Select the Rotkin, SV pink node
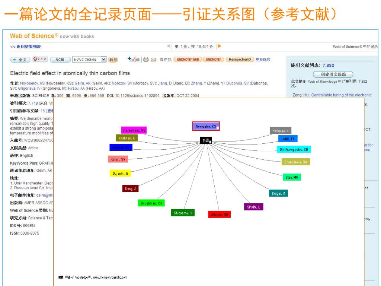Image resolution: width=381 pixels, height=286 pixels. (118, 159)
